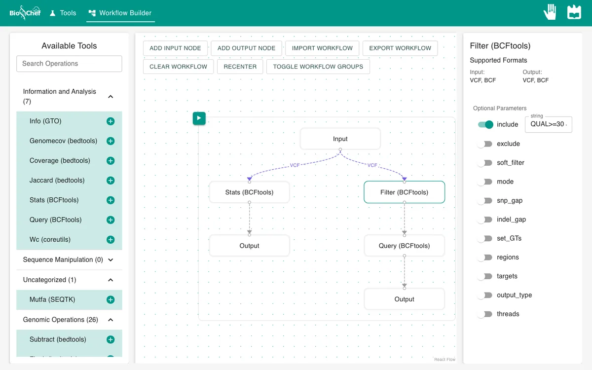Click the hand icon in the header
This screenshot has width=592, height=370.
[550, 12]
